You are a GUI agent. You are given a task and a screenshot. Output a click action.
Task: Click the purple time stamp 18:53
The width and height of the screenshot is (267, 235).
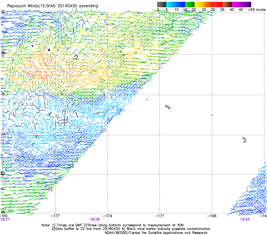pos(245,219)
